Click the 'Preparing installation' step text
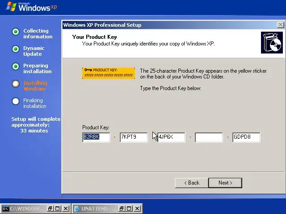This screenshot has width=286, height=214. pyautogui.click(x=38, y=68)
